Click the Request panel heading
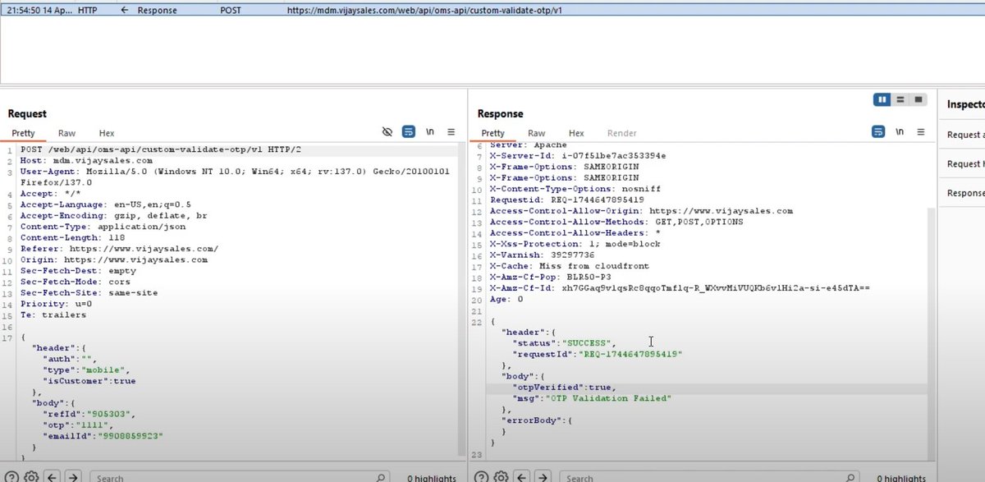 click(x=27, y=114)
